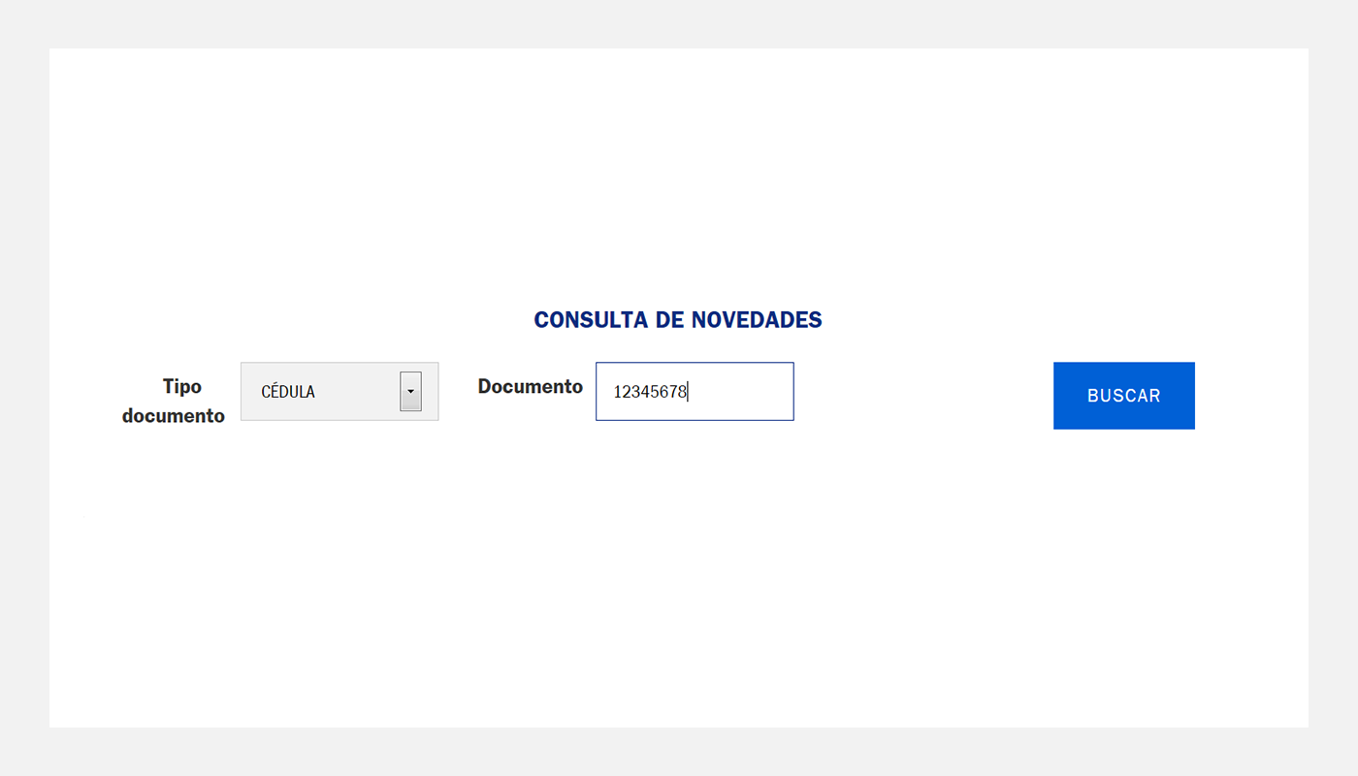Click the word CÉDULA in the selector
The image size is (1358, 776).
click(288, 392)
